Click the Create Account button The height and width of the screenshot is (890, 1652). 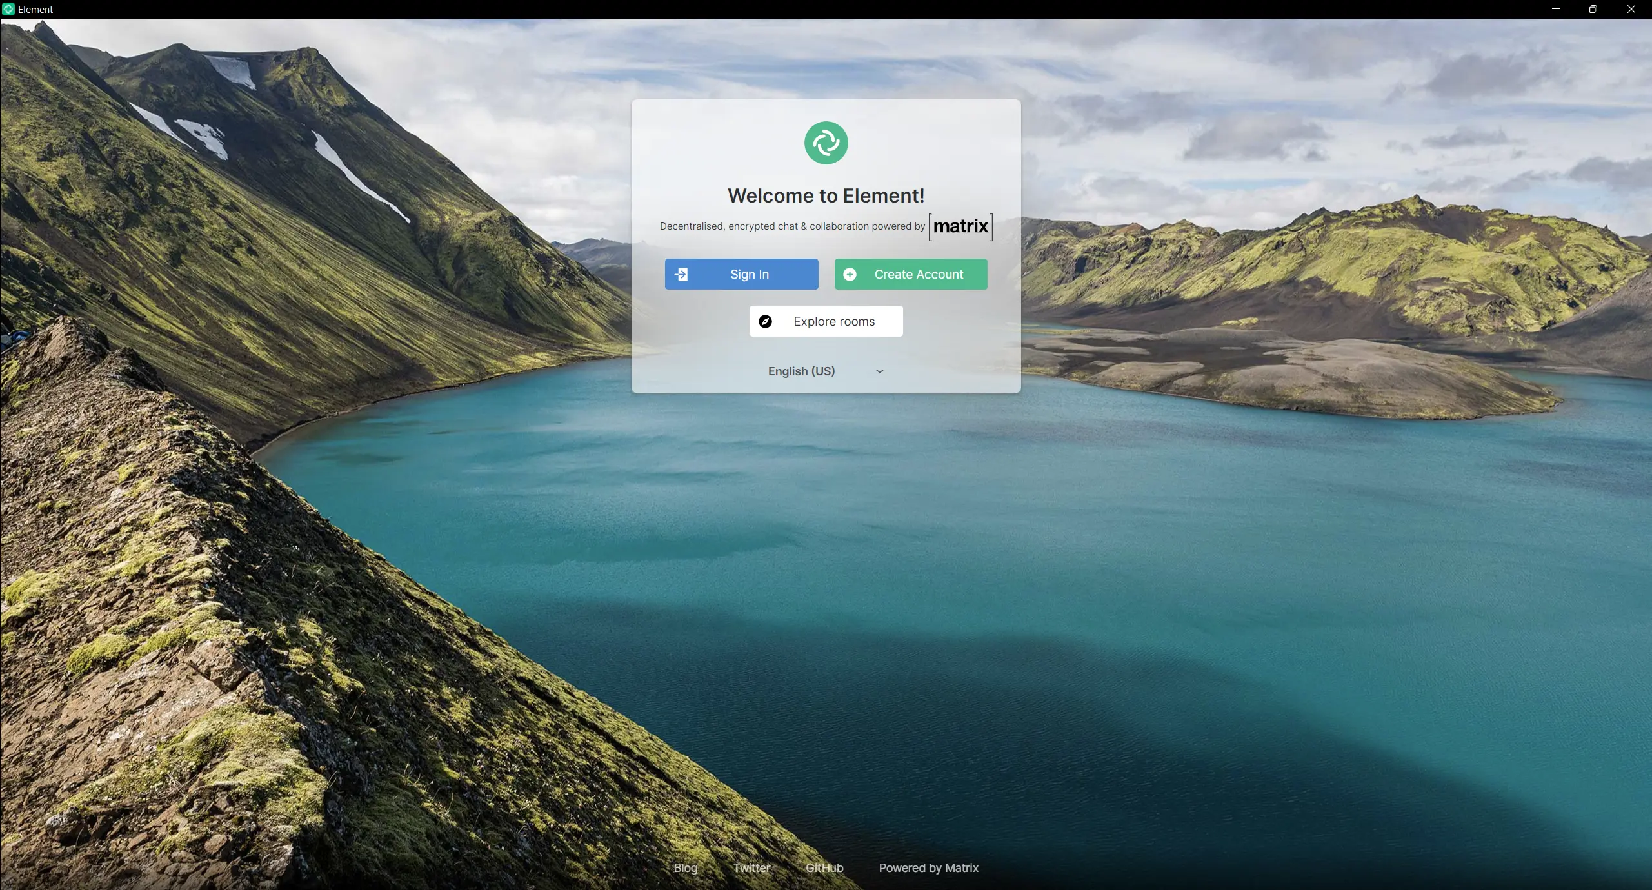pyautogui.click(x=910, y=273)
